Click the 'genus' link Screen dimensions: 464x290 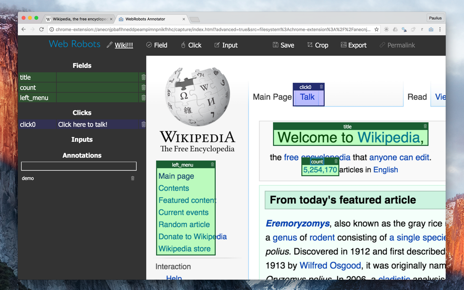tap(285, 238)
